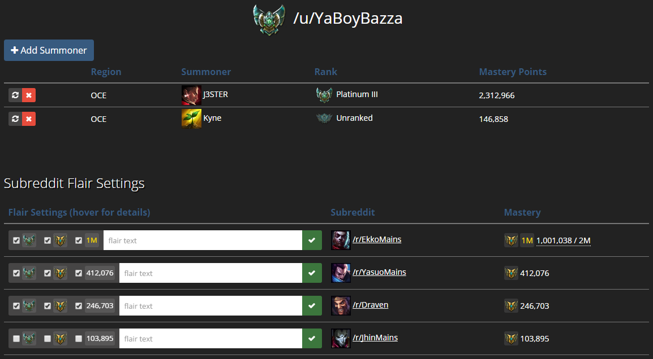
Task: Click the Mastery Points column header
Action: click(x=513, y=72)
